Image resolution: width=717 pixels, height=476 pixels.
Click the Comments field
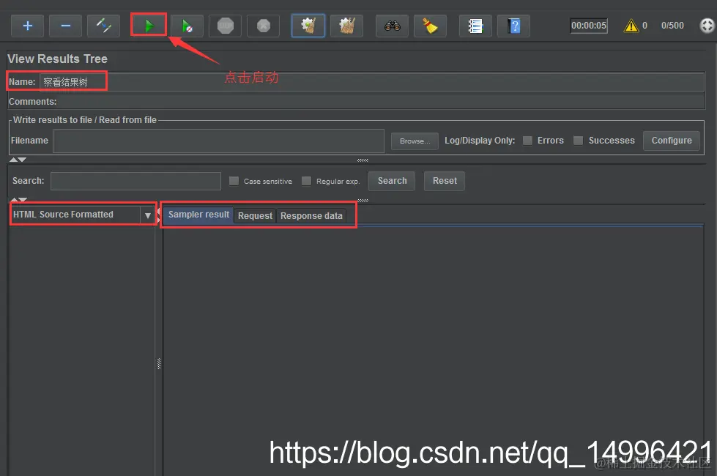pos(382,102)
